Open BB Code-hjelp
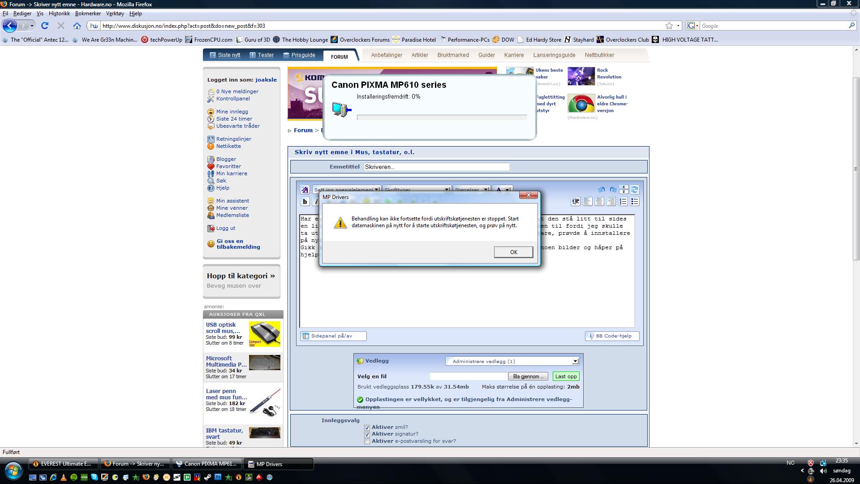Image resolution: width=860 pixels, height=484 pixels. pyautogui.click(x=612, y=336)
